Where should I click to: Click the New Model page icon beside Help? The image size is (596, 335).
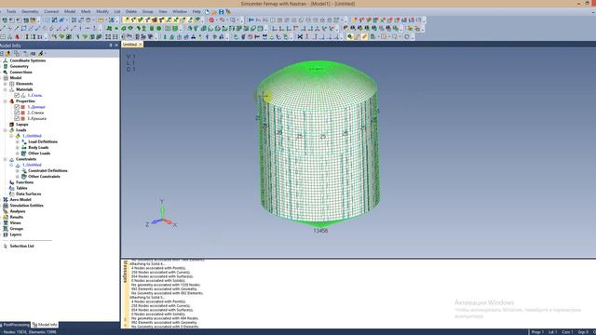207,12
